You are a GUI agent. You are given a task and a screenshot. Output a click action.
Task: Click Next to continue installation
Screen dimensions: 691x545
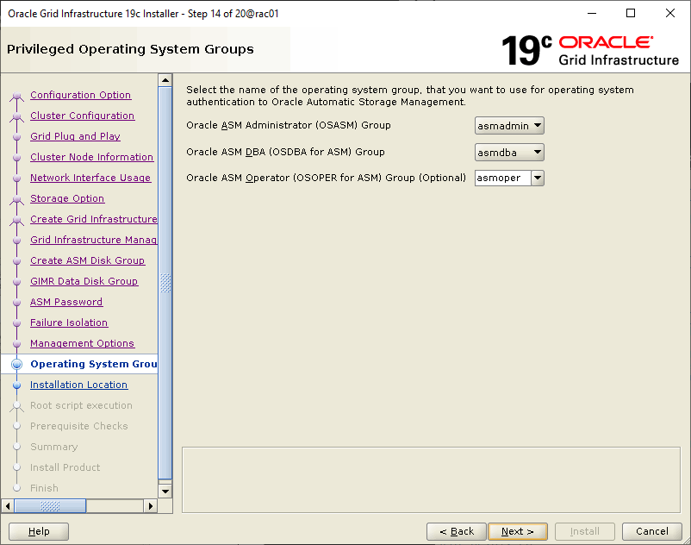coord(518,531)
